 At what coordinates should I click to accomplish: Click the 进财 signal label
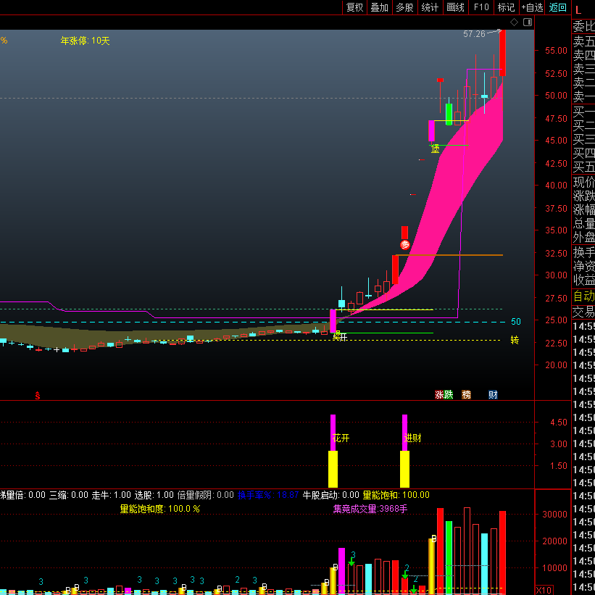413,438
